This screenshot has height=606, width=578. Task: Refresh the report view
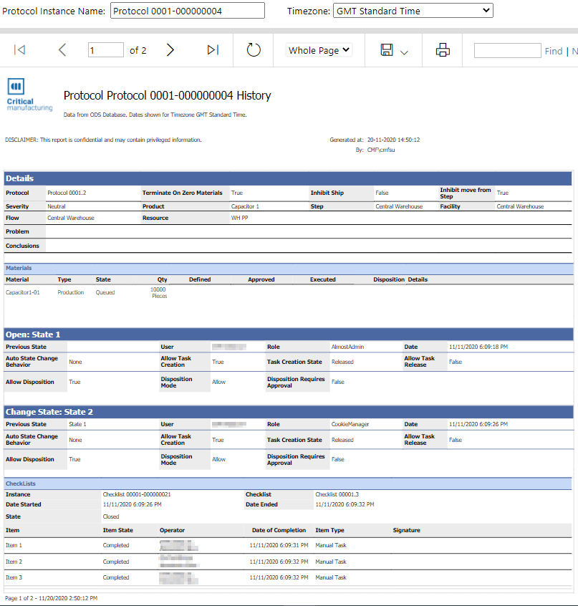coord(254,50)
